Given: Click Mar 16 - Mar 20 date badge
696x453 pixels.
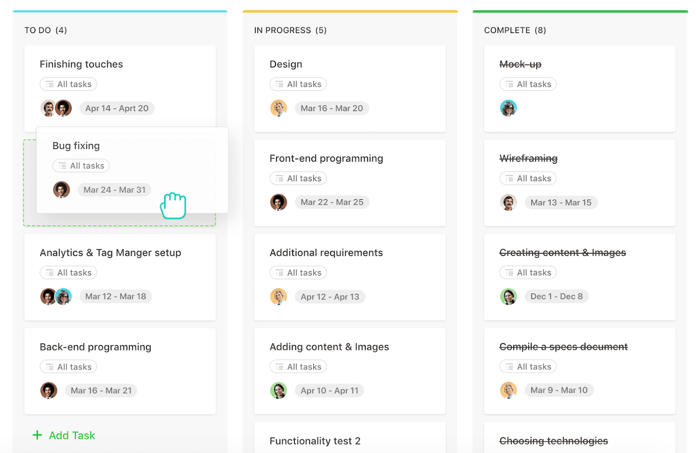Looking at the screenshot, I should click(331, 108).
